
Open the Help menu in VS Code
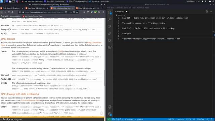pyautogui.click(x=147, y=8)
